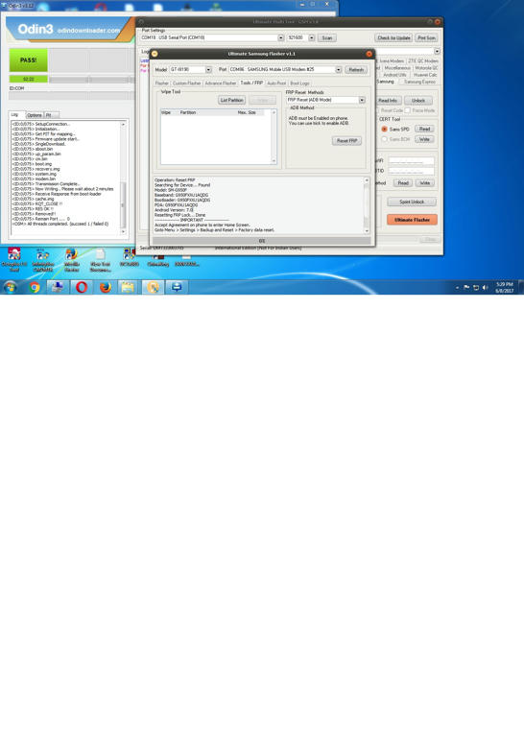The image size is (524, 737).
Task: Click Read beside Sams SPD in CERT Tool
Action: pyautogui.click(x=424, y=129)
